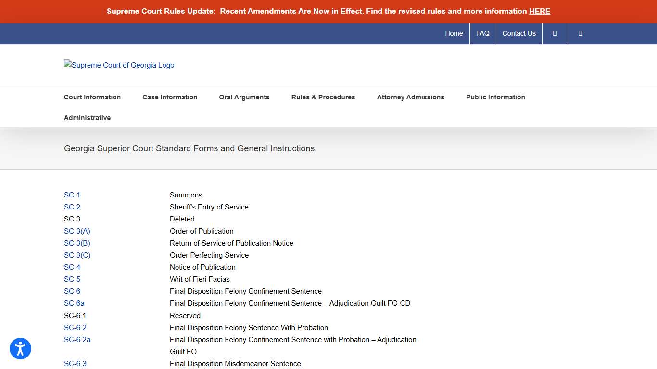Open the Court Information menu
657x369 pixels.
click(x=92, y=97)
